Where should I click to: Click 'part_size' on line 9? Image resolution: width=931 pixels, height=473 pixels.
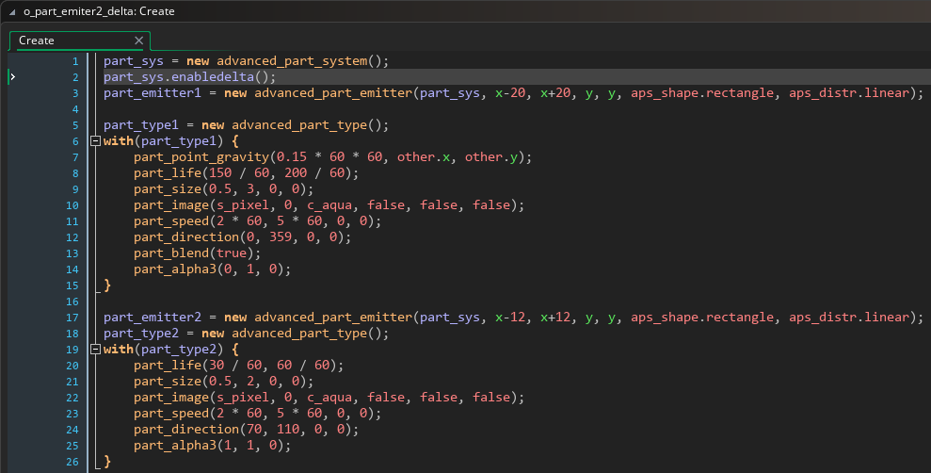click(x=168, y=189)
